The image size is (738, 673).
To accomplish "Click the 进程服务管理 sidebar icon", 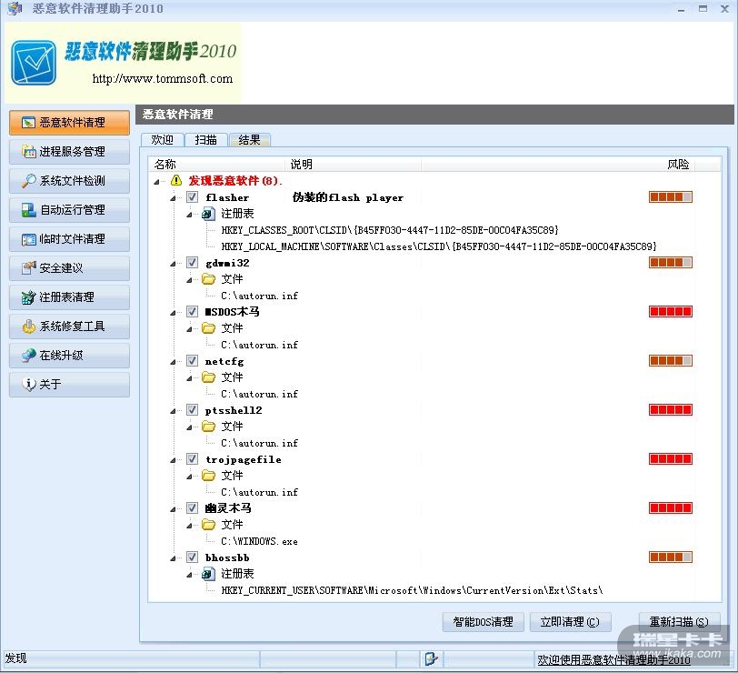I will pyautogui.click(x=28, y=152).
